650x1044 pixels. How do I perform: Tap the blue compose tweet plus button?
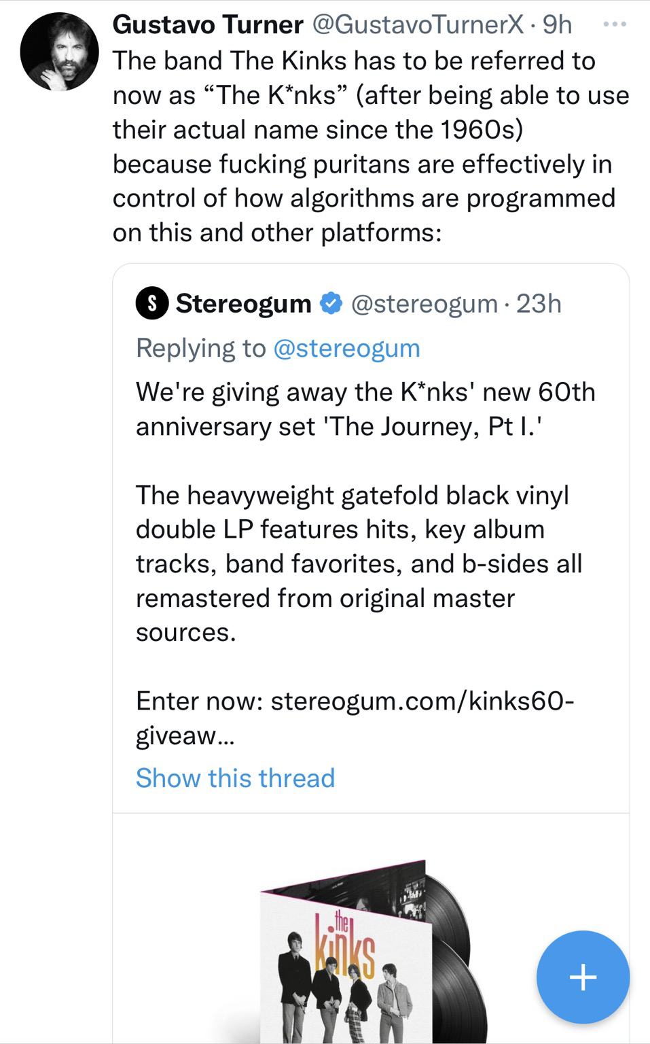(583, 977)
